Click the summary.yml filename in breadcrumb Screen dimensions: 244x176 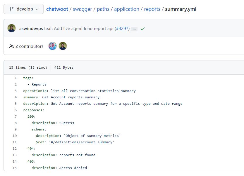pyautogui.click(x=181, y=9)
